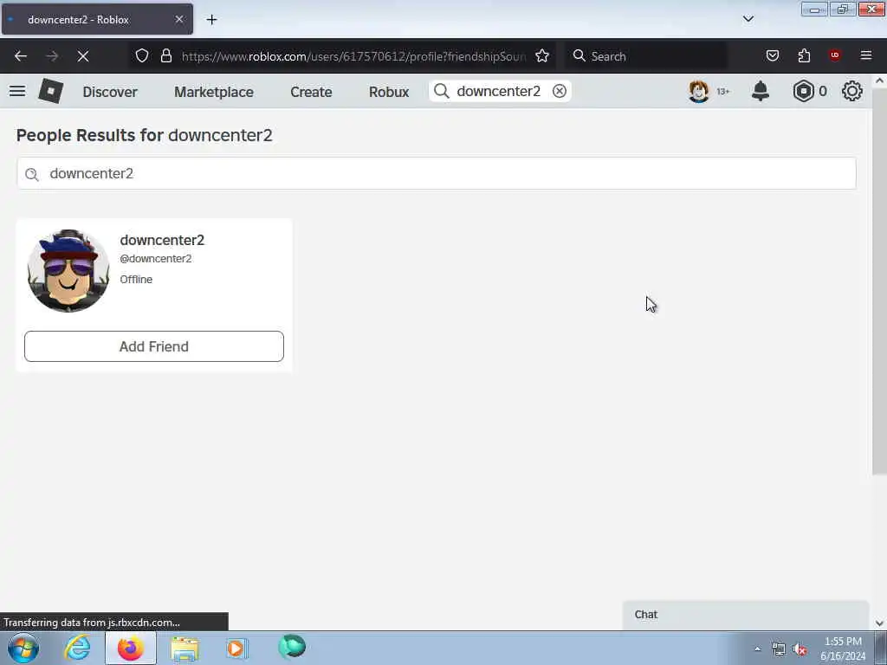Launch Internet Explorer from the taskbar
The image size is (887, 665).
pyautogui.click(x=77, y=648)
